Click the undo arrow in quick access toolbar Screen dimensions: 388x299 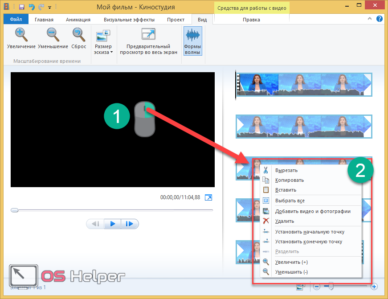(x=32, y=7)
